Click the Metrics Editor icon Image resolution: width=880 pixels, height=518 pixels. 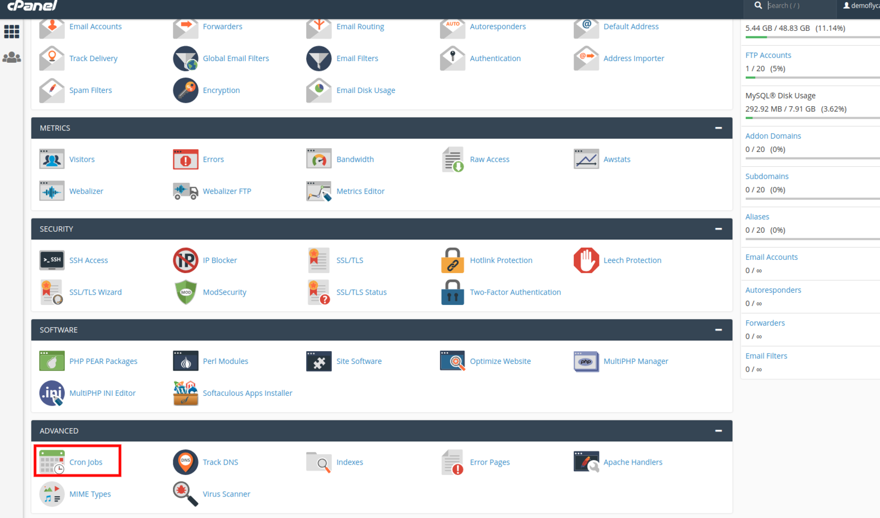[318, 191]
